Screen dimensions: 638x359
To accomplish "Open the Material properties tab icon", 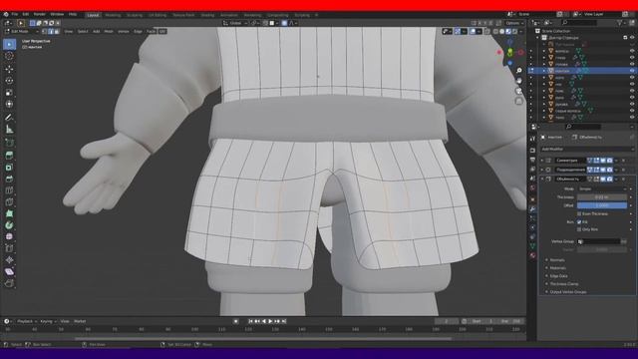I will click(x=532, y=255).
